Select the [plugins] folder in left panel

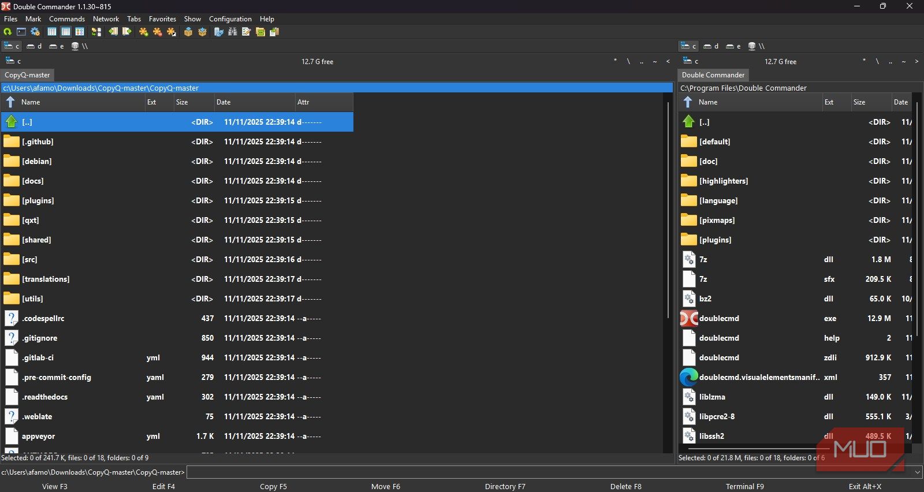(177, 200)
